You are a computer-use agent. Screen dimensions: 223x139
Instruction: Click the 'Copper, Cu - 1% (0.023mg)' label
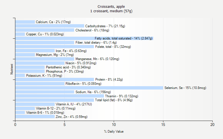click(45, 34)
